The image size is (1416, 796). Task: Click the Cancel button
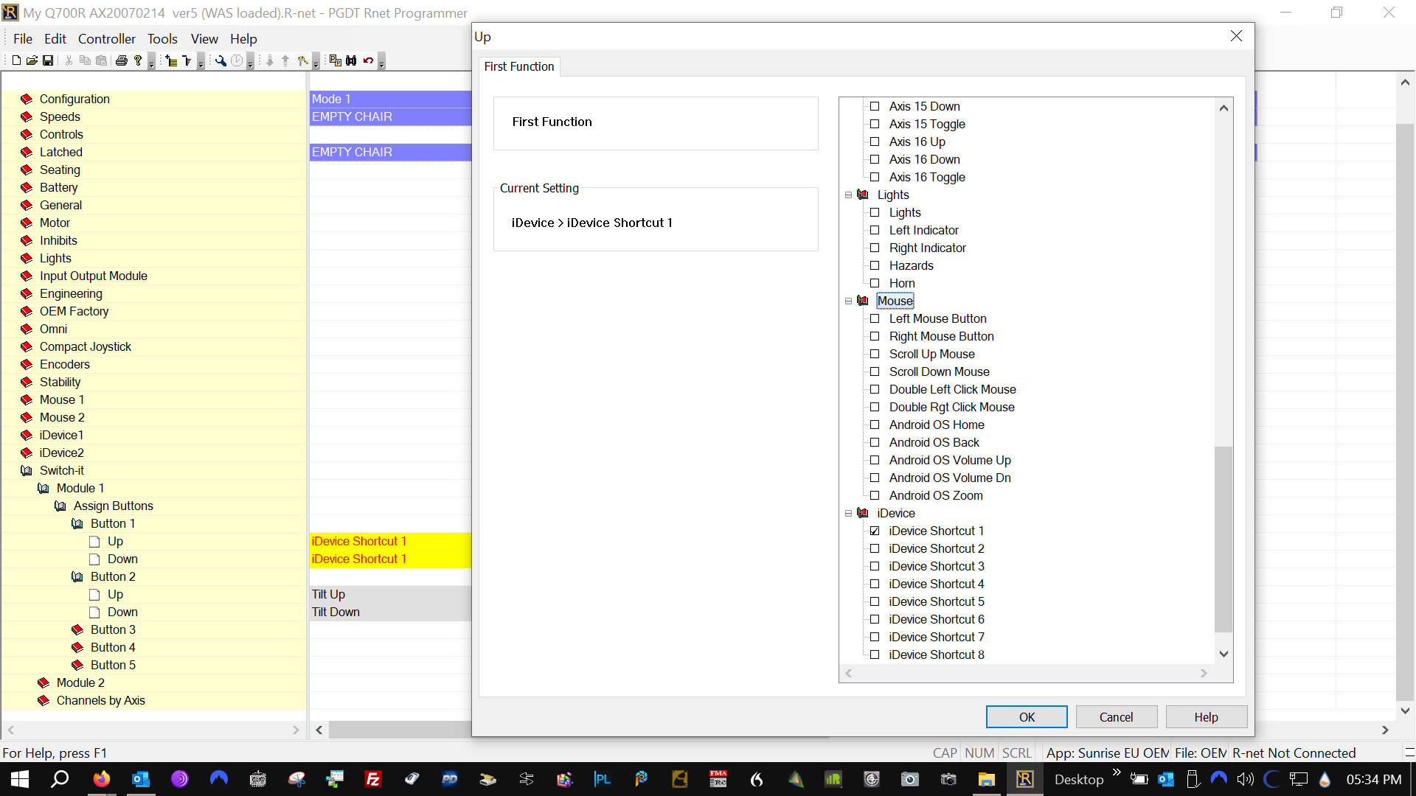click(1116, 717)
